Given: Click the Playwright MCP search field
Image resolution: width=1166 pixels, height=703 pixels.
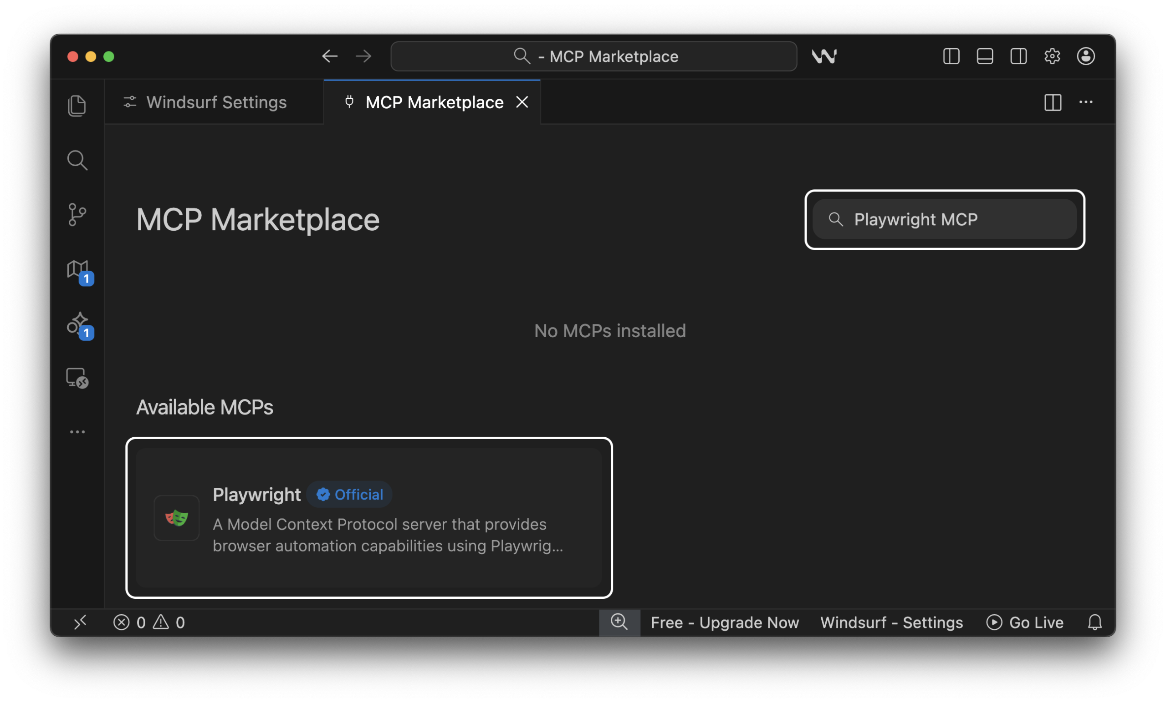Looking at the screenshot, I should point(945,219).
